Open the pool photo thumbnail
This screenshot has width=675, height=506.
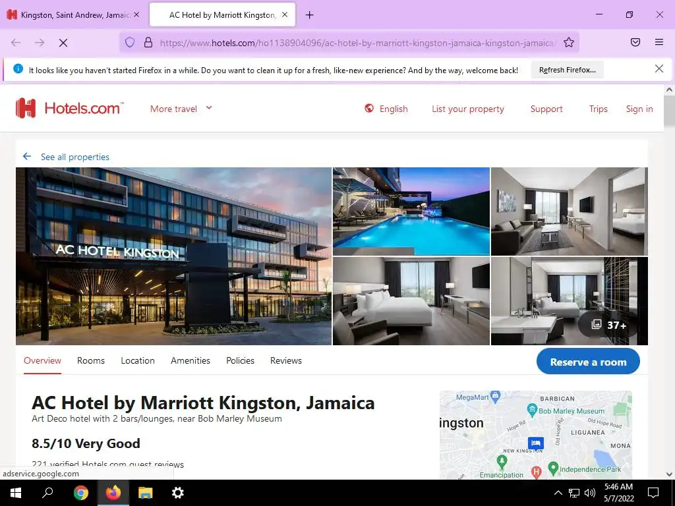[411, 211]
